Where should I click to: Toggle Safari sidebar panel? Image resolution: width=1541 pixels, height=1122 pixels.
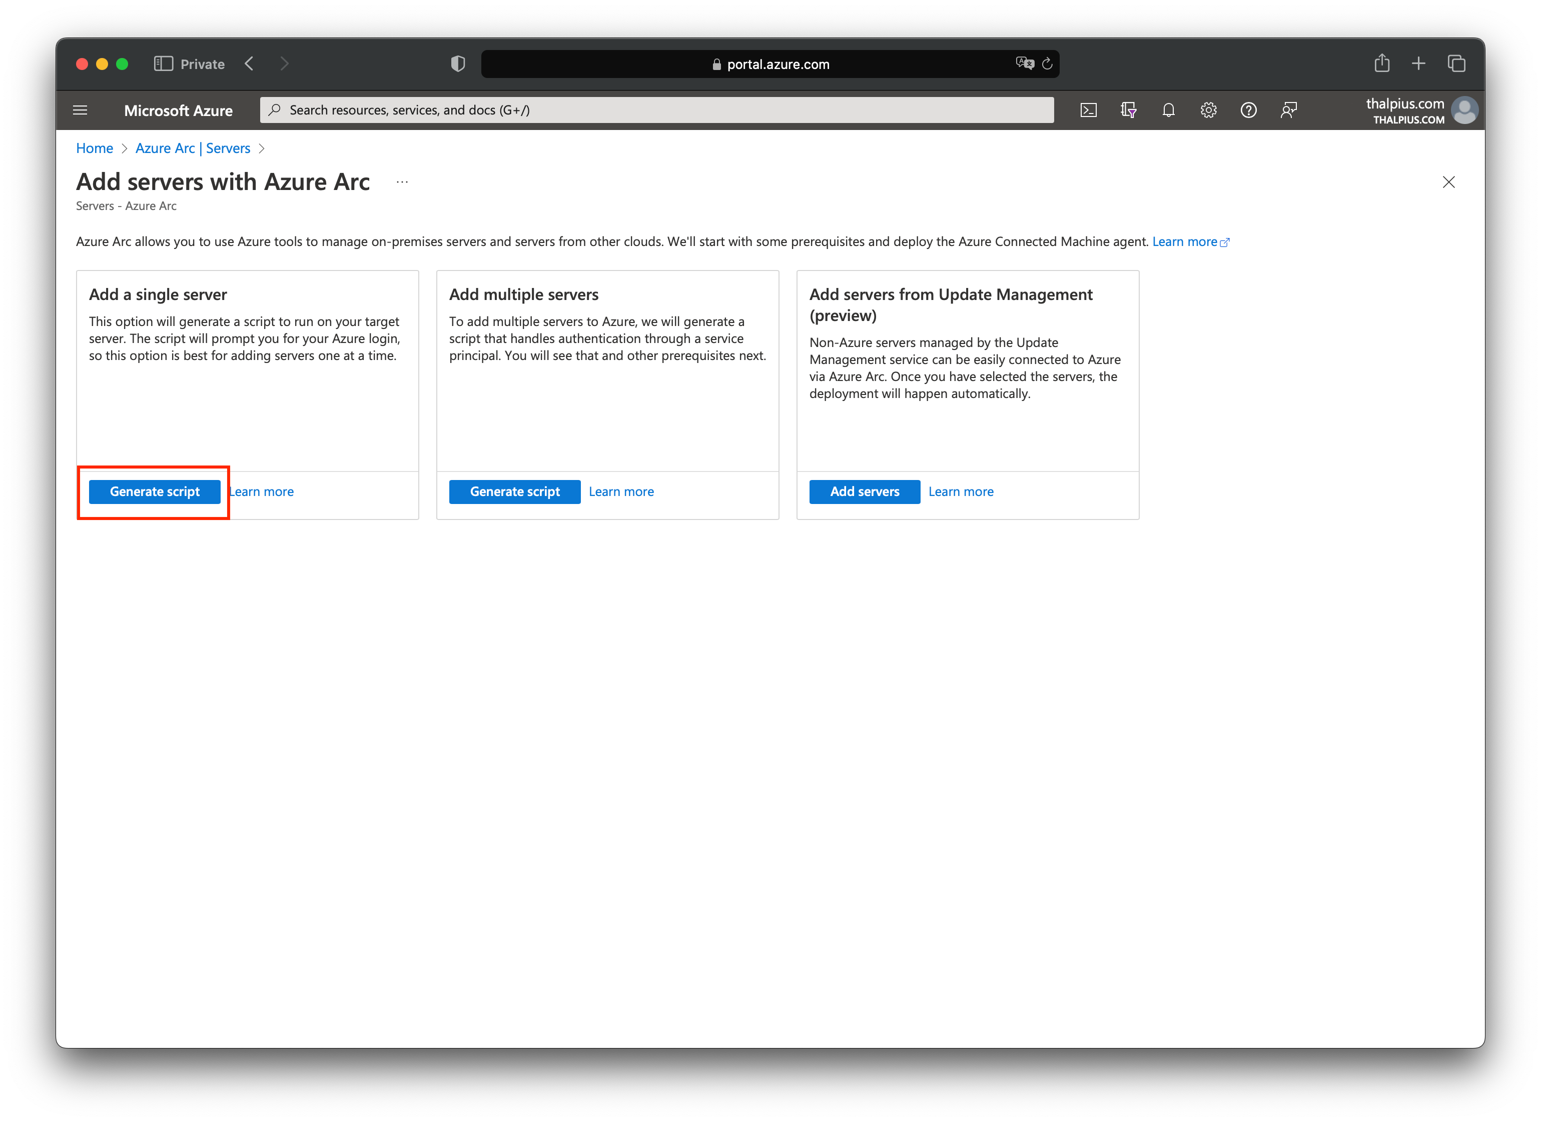point(163,64)
